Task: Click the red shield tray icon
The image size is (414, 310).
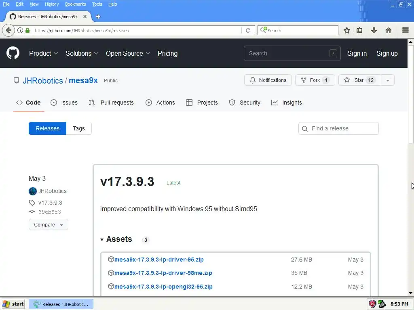Action: point(372,304)
